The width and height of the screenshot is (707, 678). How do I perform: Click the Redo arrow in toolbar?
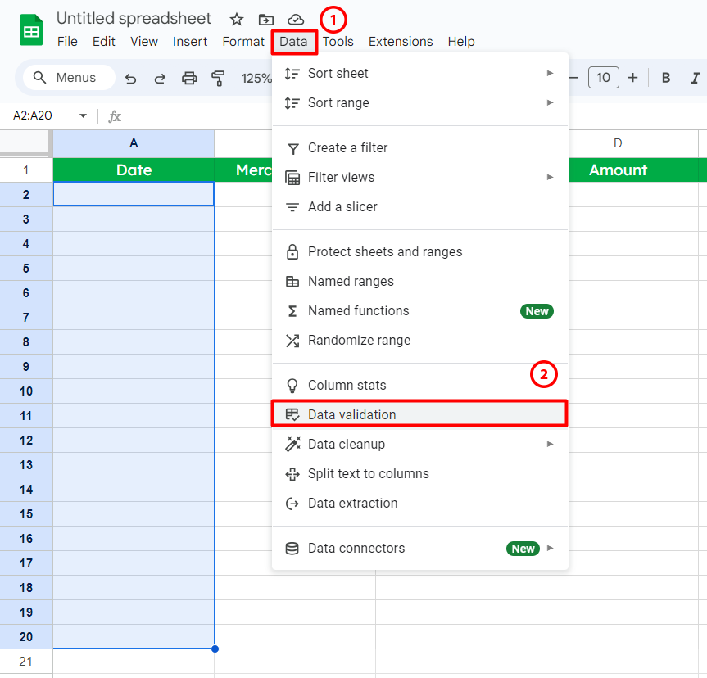[x=160, y=79]
